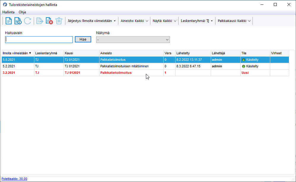Image resolution: width=296 pixels, height=182 pixels.
Task: Select the red Uusi Palkkatietoilmoitus row
Action: click(145, 73)
